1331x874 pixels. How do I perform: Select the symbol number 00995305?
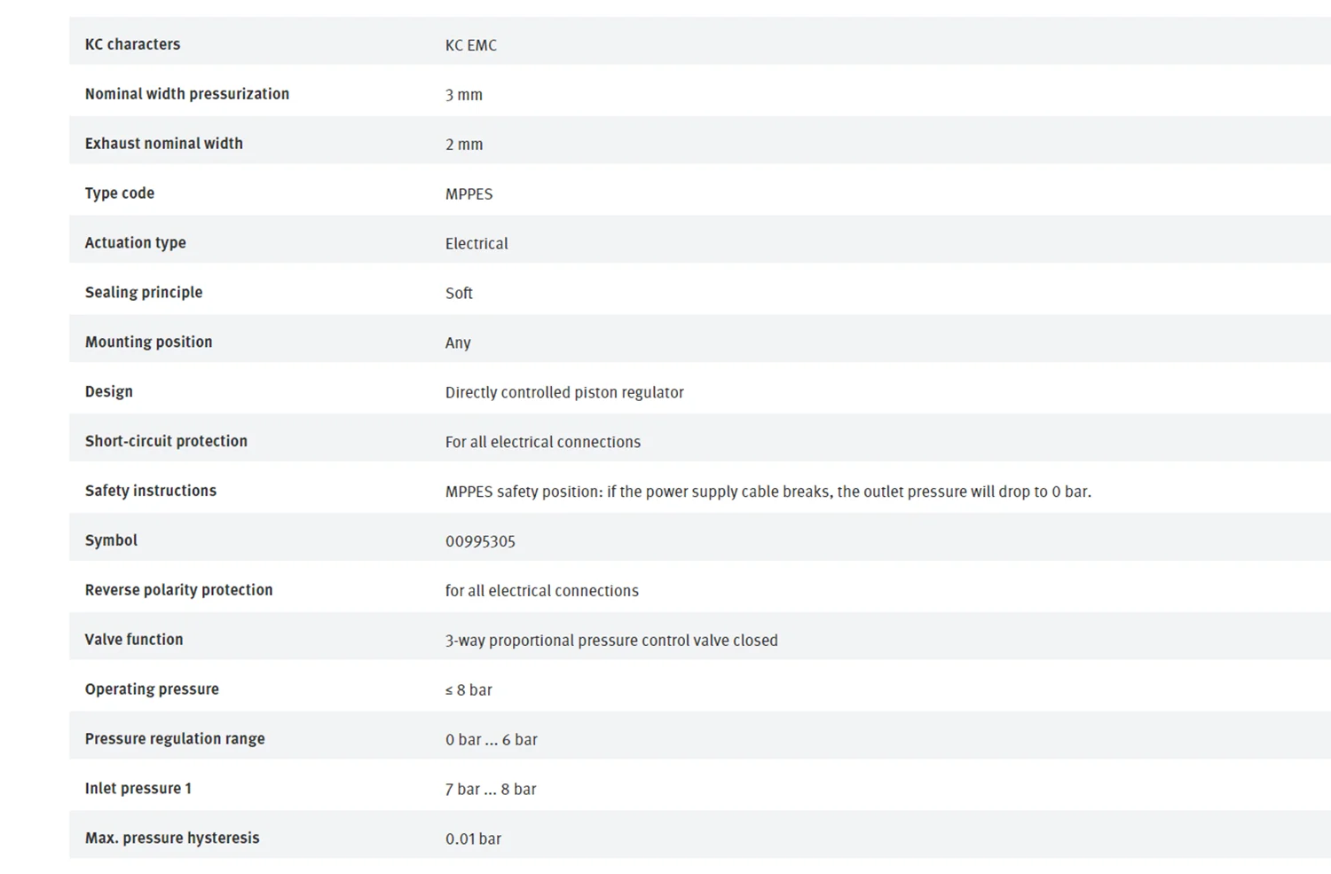(x=480, y=542)
